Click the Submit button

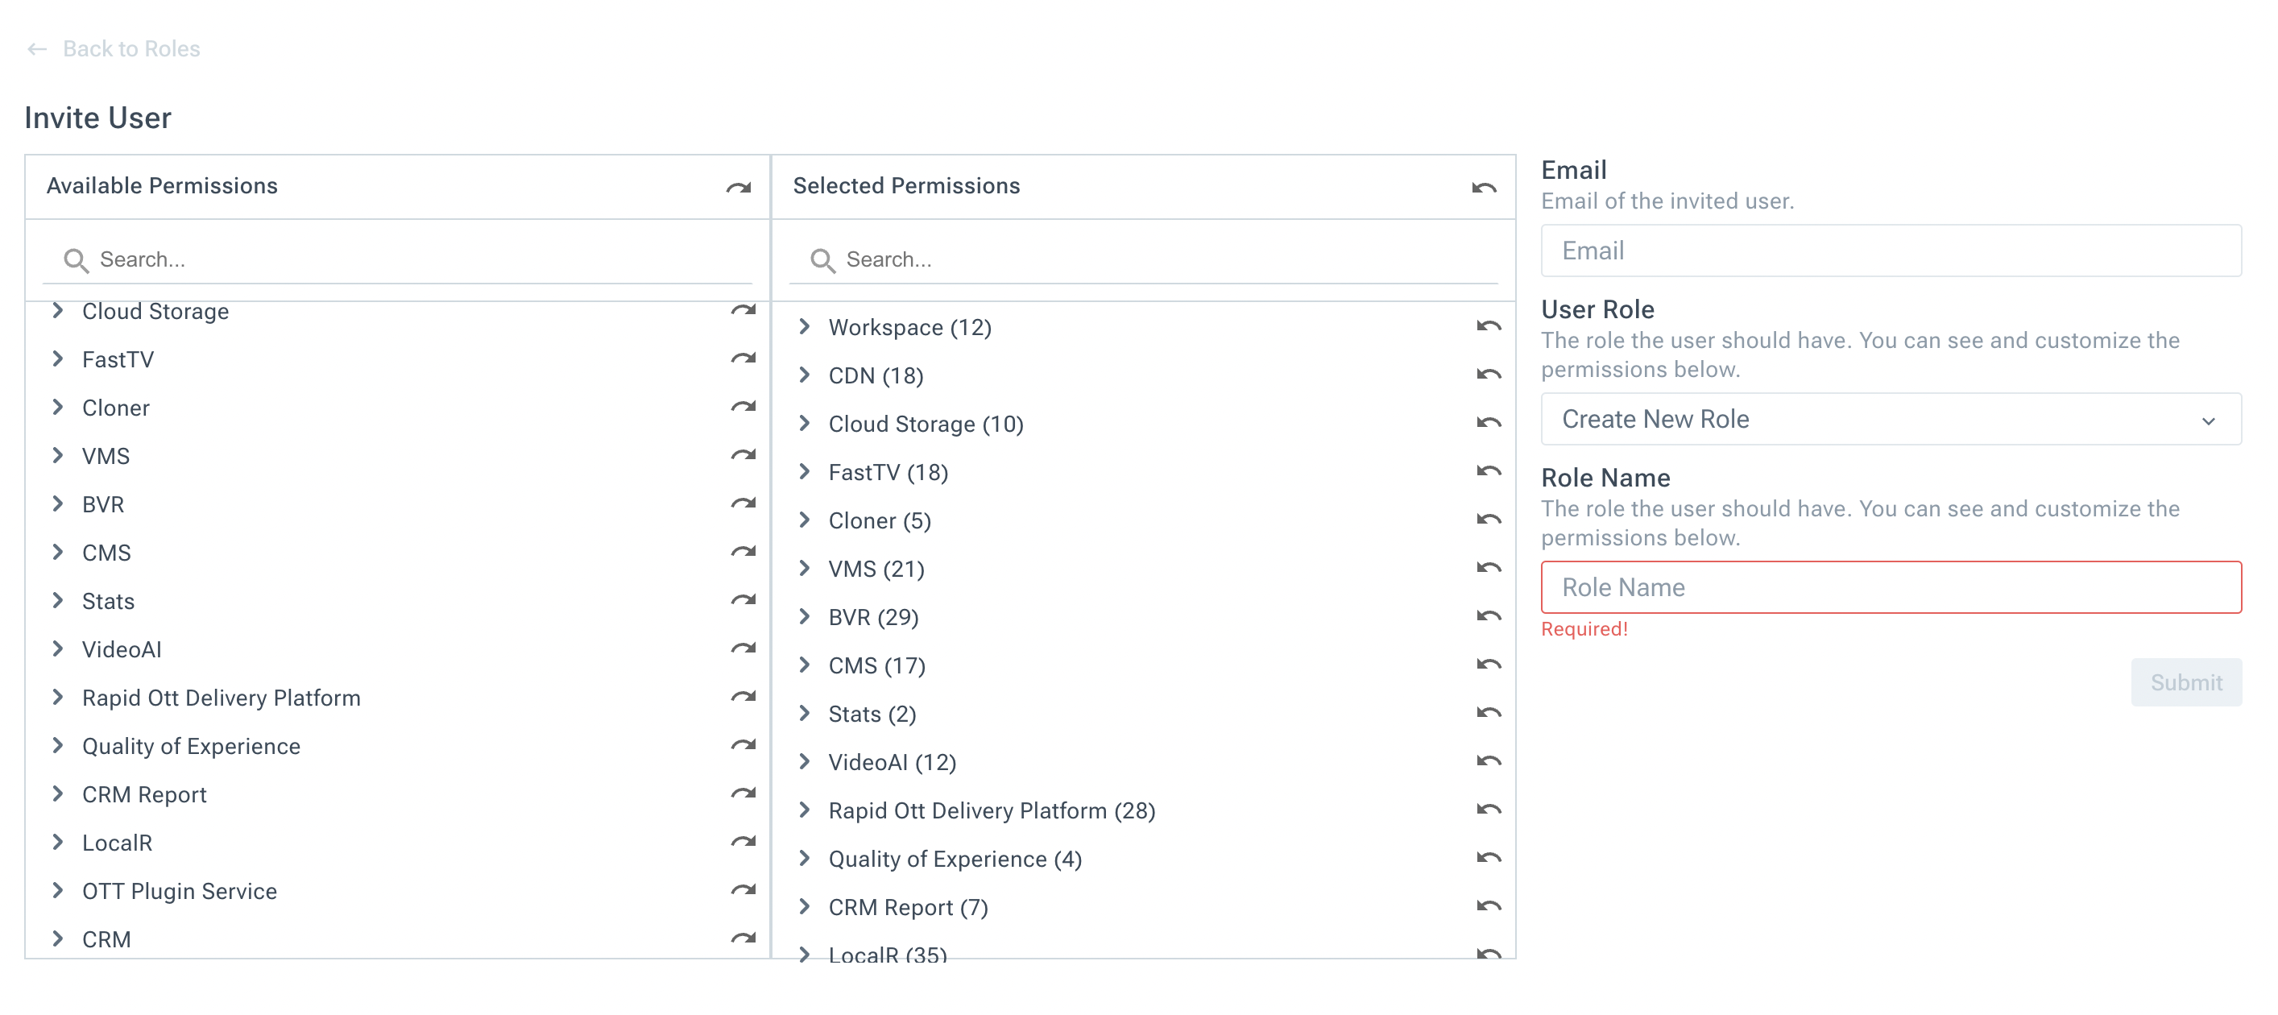coord(2186,682)
